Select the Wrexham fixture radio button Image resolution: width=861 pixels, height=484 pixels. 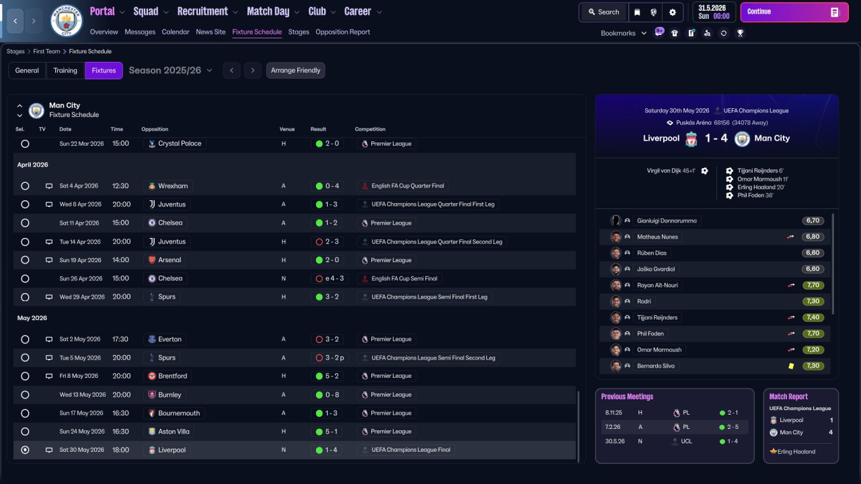pos(25,186)
